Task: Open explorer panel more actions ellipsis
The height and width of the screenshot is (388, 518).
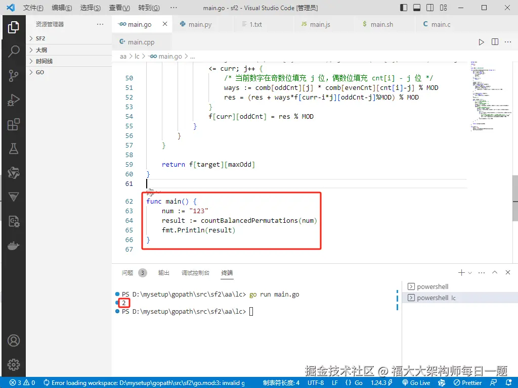Action: click(100, 24)
